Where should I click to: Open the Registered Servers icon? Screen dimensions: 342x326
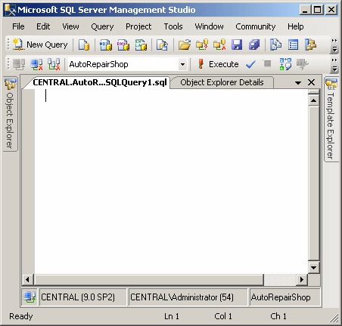tap(275, 45)
